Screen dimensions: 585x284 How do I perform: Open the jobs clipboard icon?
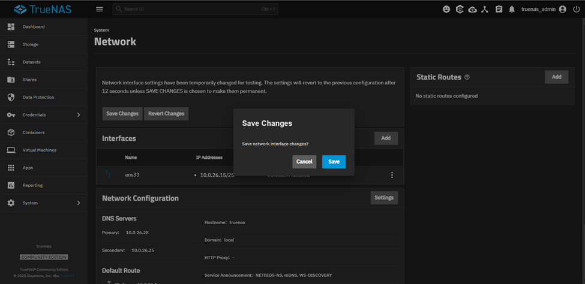click(x=499, y=9)
